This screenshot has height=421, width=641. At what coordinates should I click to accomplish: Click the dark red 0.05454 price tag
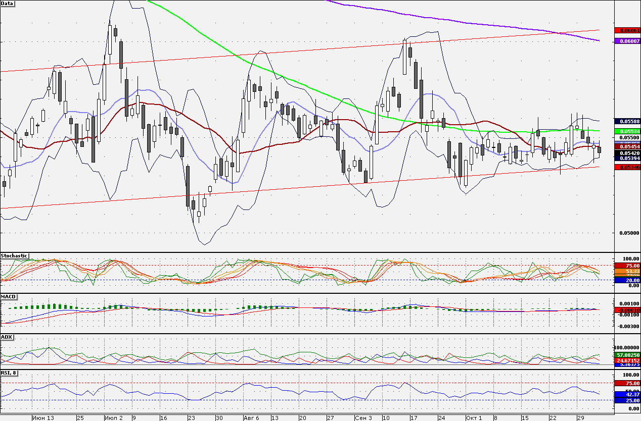(x=627, y=146)
